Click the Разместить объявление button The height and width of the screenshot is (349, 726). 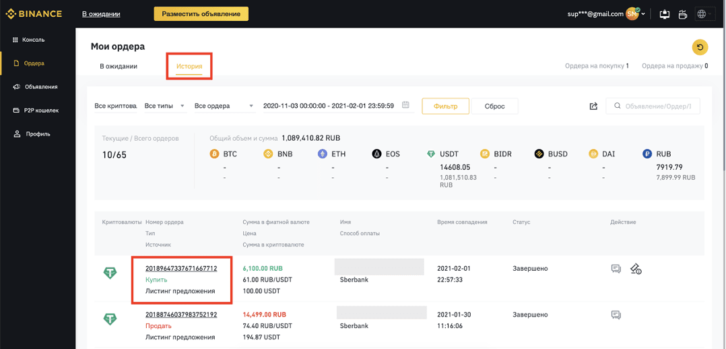click(x=201, y=14)
